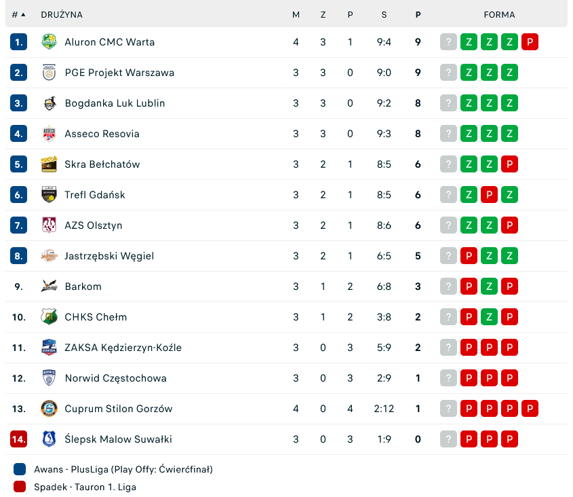
Task: Click the Aluron CMC Warta team logo
Action: pos(49,42)
